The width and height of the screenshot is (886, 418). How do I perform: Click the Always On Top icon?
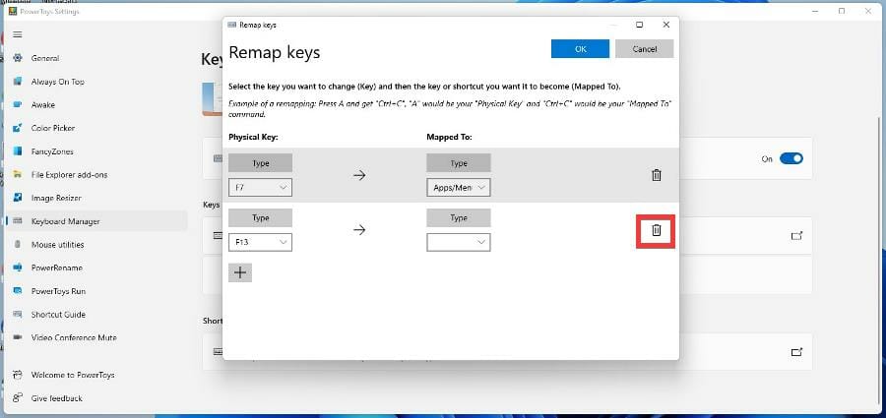tap(18, 82)
